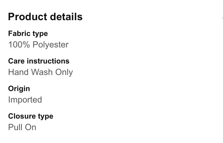Select the Origin label
The width and height of the screenshot is (223, 143).
(x=19, y=89)
